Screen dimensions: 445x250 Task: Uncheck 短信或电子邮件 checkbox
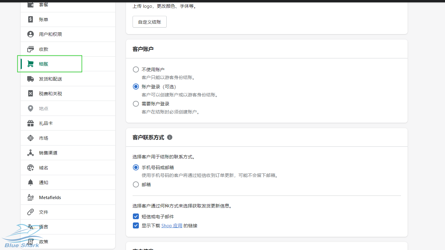point(136,216)
